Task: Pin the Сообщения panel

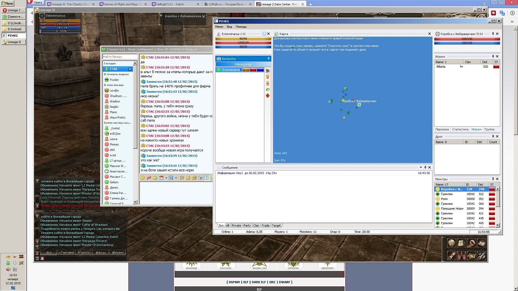Action: [x=425, y=167]
